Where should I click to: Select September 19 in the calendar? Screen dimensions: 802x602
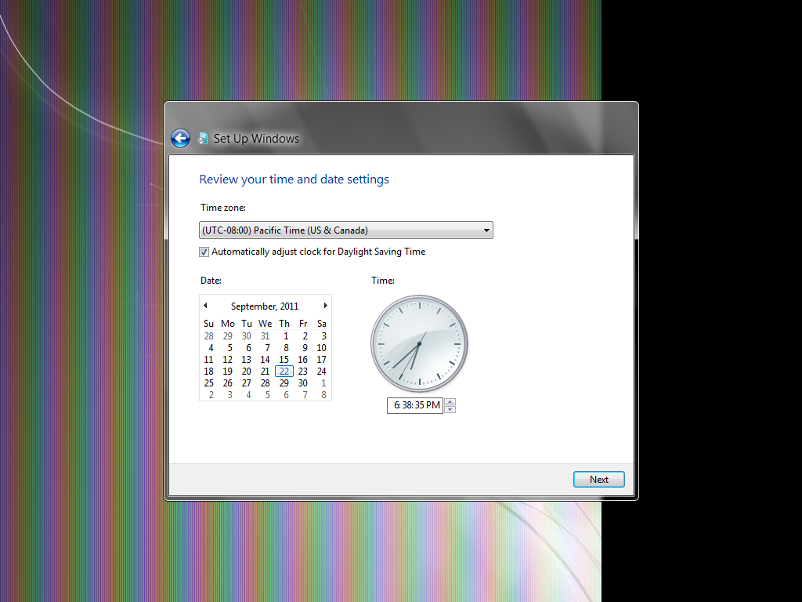coord(228,371)
